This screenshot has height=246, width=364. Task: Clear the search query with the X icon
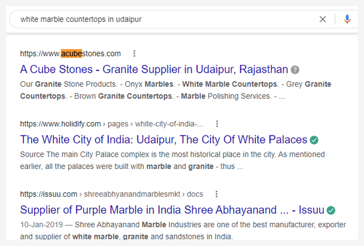coord(323,19)
